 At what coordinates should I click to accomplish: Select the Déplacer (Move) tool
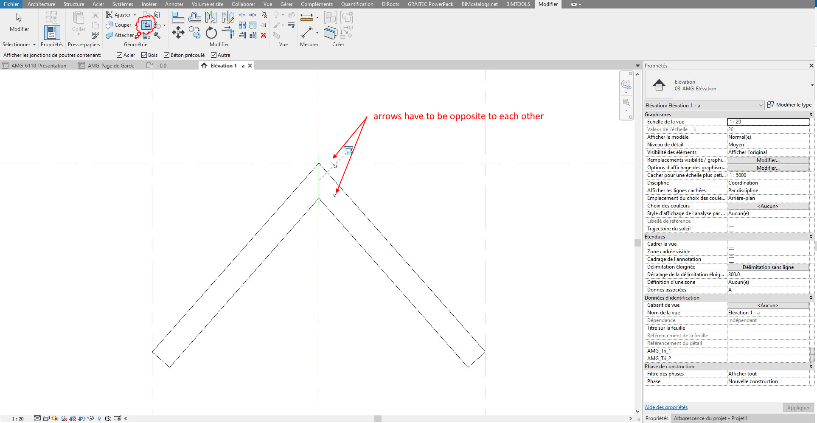(178, 33)
